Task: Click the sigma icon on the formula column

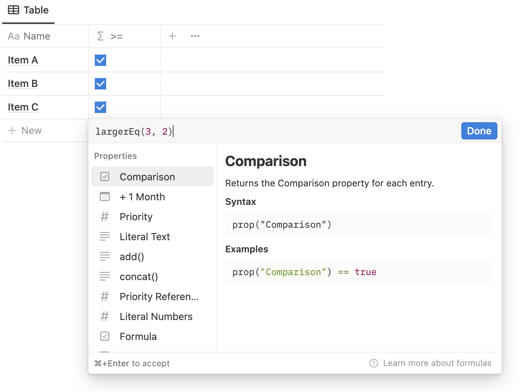Action: click(100, 36)
